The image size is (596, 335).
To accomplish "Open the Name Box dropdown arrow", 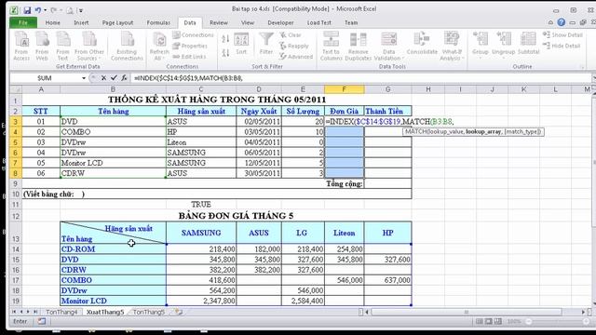I will tap(84, 78).
